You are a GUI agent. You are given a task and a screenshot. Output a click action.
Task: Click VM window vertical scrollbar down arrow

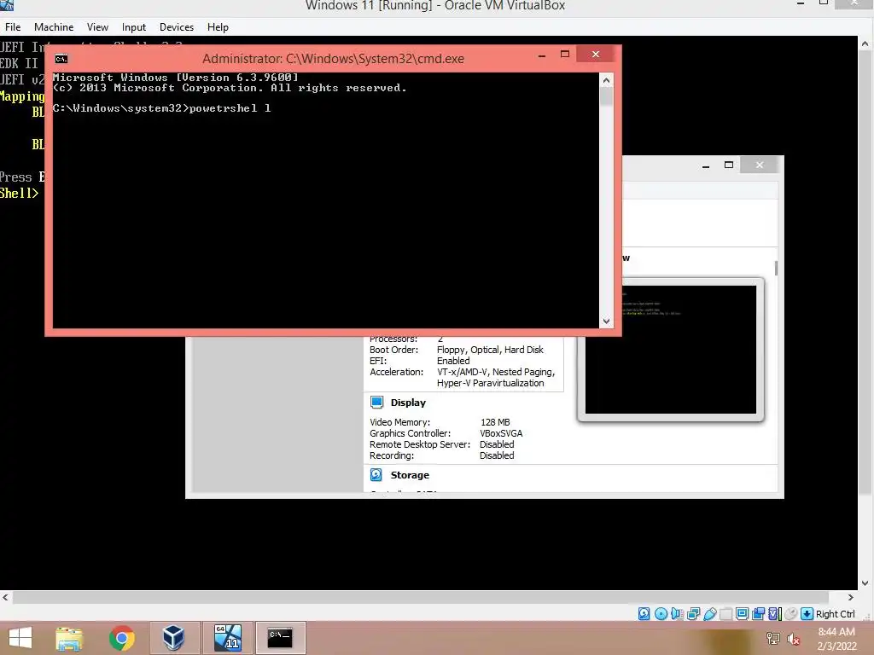tap(865, 583)
